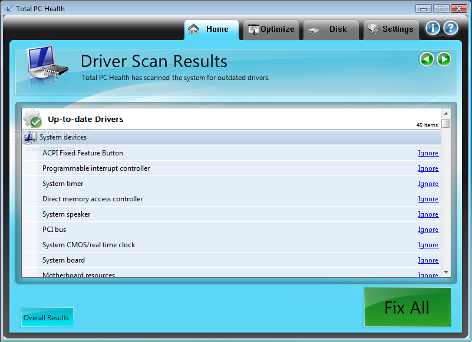Click the scrollbar down arrow
Screen dimensions: 472x342
point(446,273)
